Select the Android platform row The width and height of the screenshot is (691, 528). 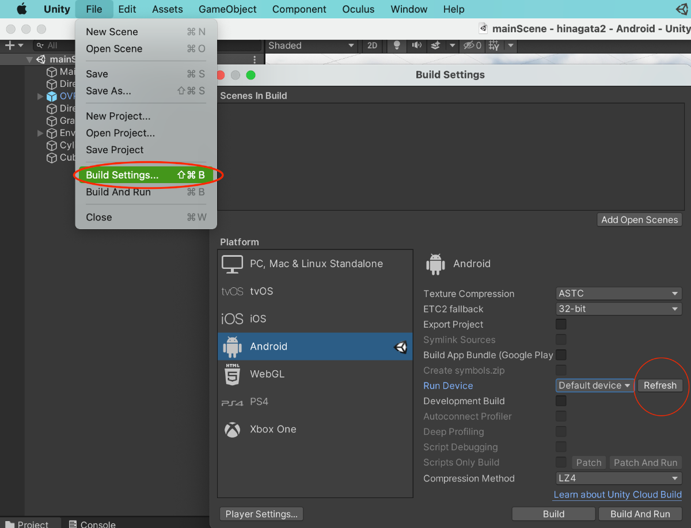(x=315, y=347)
